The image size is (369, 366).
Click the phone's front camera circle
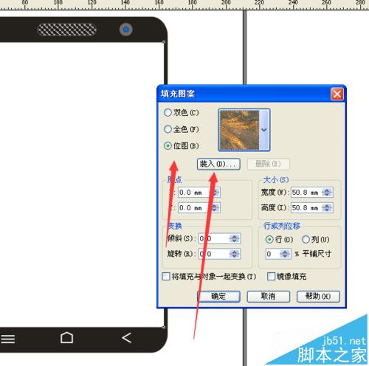pyautogui.click(x=126, y=30)
